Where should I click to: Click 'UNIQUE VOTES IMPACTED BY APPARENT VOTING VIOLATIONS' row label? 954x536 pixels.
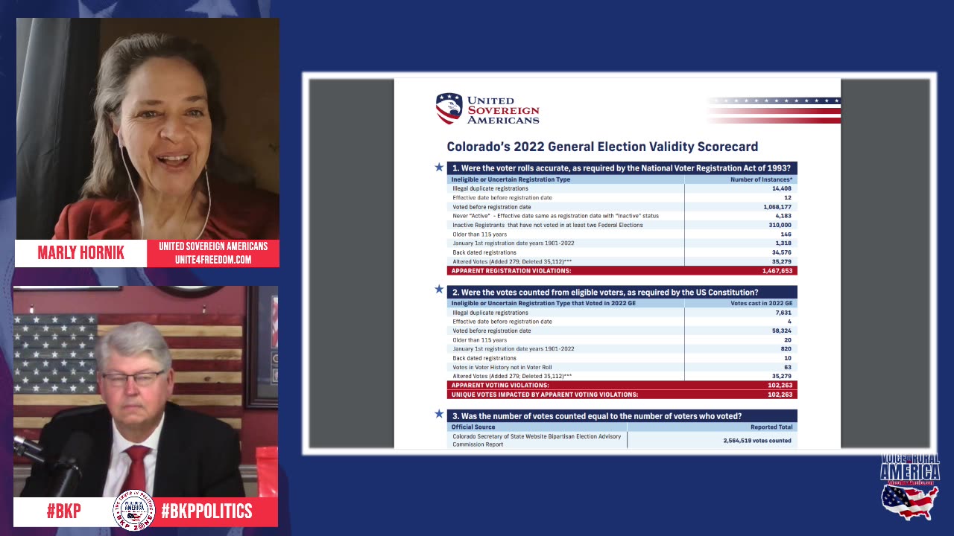point(545,395)
